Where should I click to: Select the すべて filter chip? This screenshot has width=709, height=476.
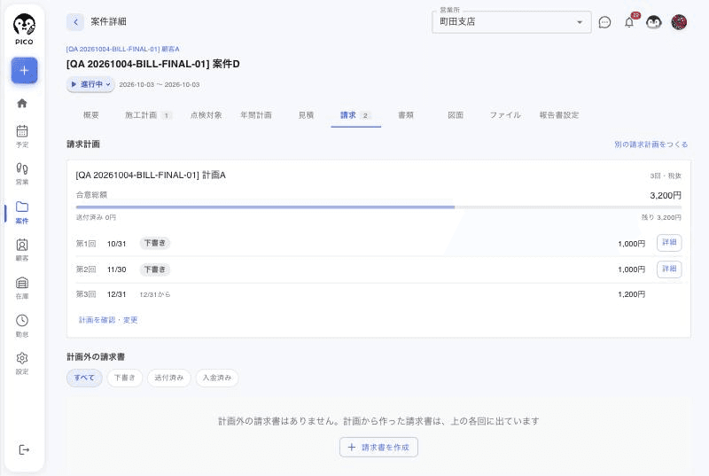(84, 378)
